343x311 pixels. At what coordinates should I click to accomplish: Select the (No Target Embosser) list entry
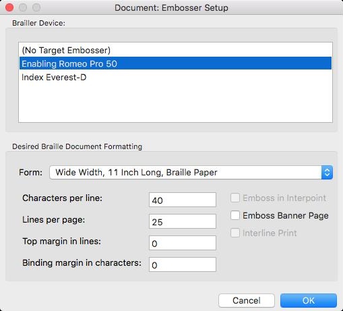coord(175,50)
